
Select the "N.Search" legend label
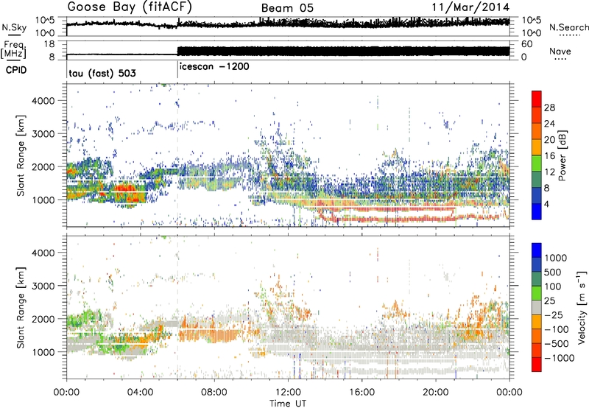pos(568,27)
